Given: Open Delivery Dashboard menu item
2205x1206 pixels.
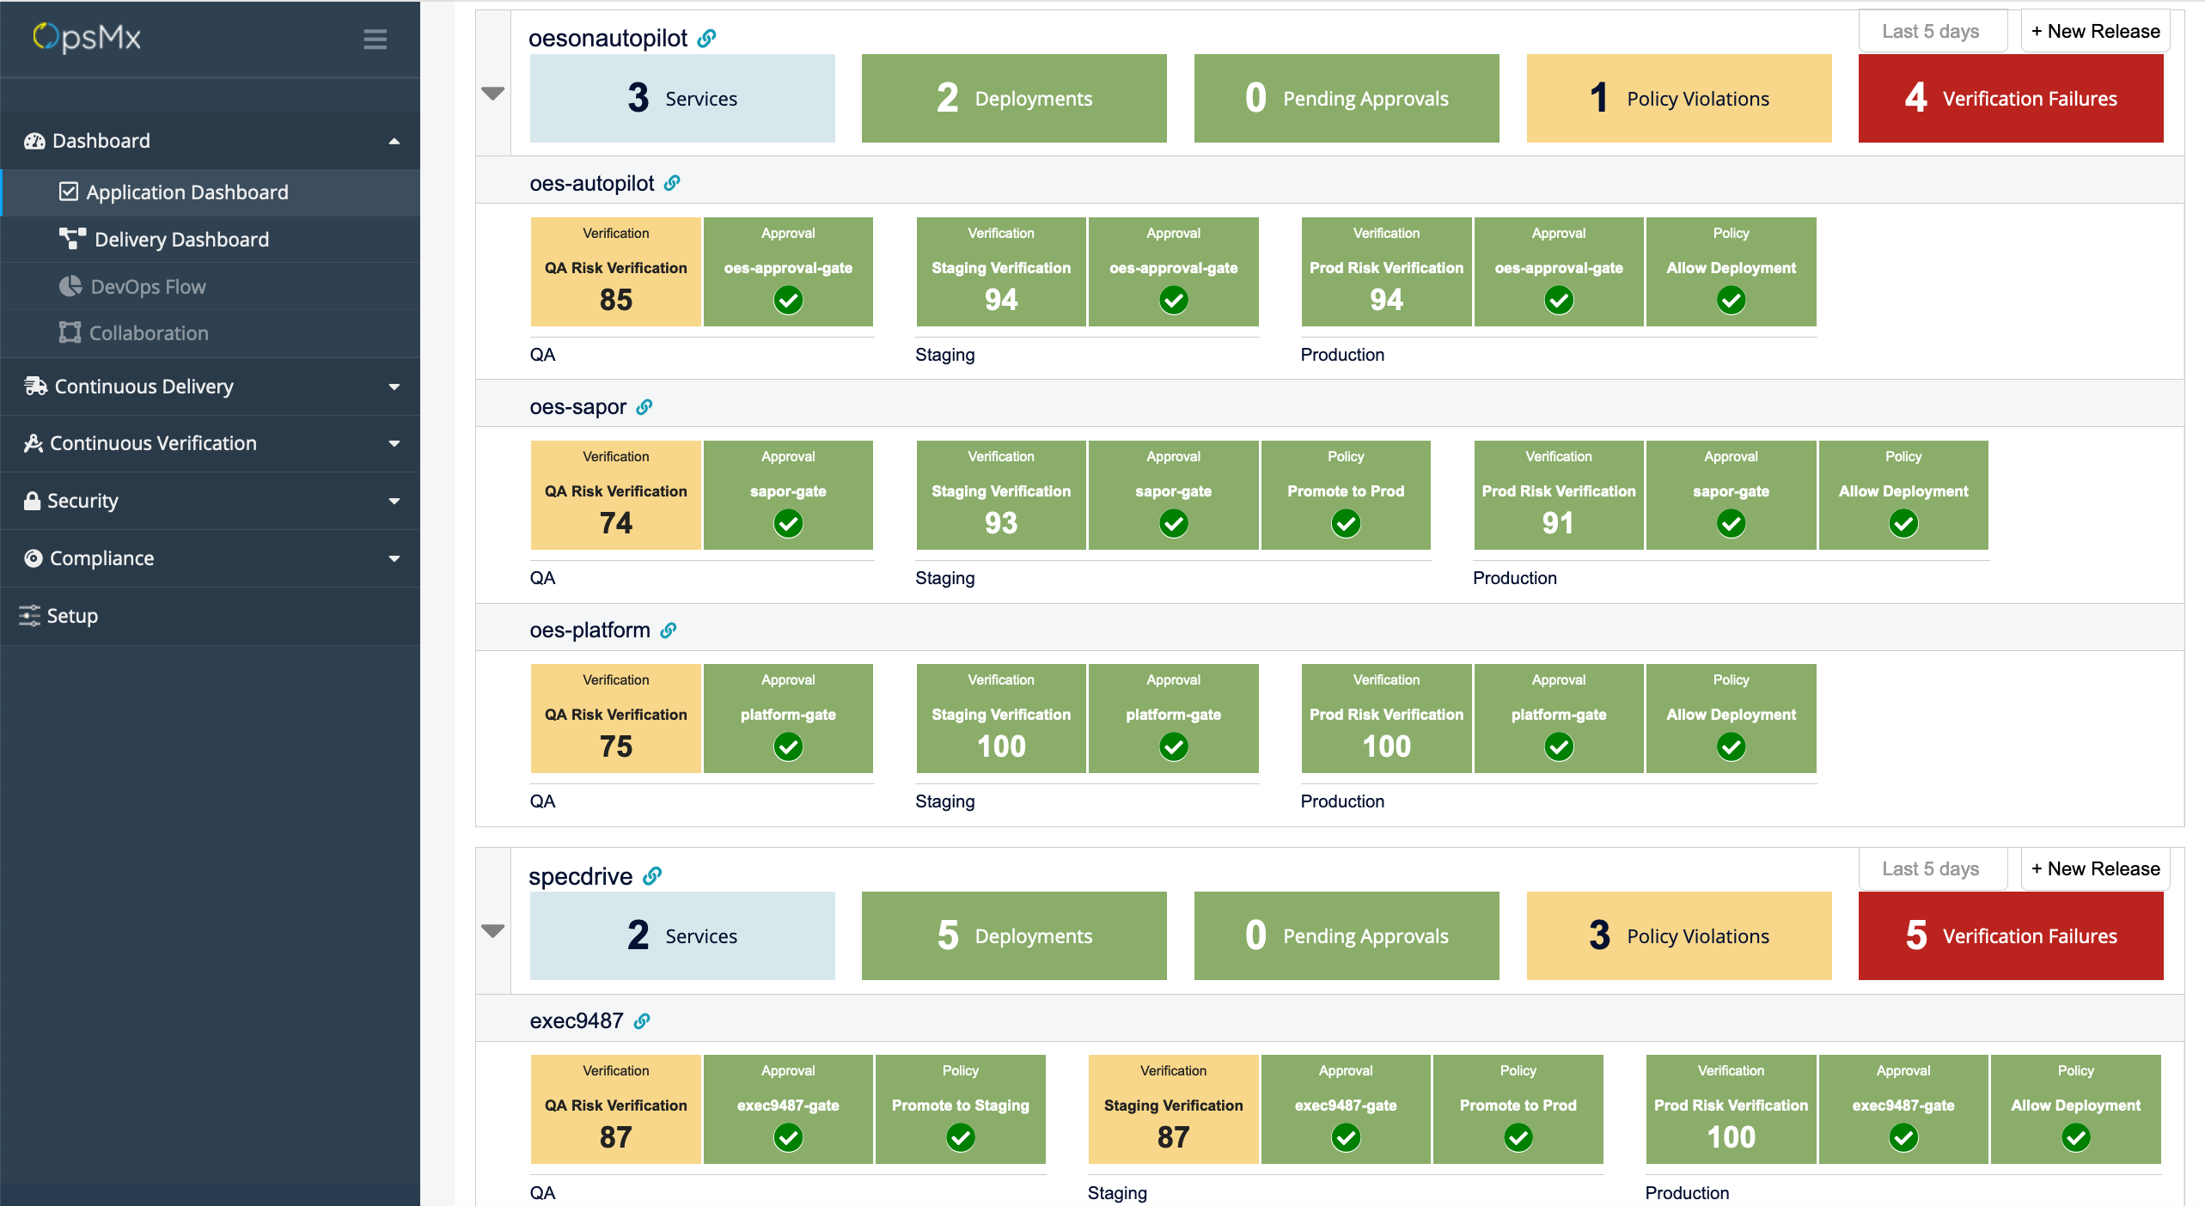Looking at the screenshot, I should click(x=181, y=240).
